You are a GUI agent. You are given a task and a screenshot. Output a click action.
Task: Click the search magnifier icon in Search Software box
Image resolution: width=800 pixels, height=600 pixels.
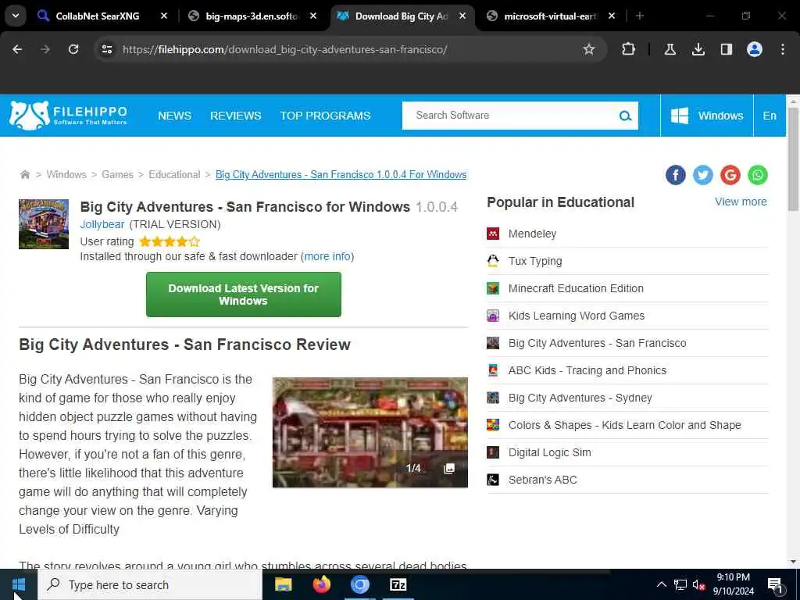point(625,116)
